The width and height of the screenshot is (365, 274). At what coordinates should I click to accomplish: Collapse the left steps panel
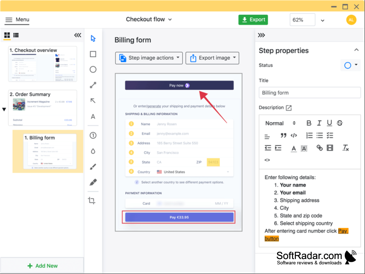(78, 35)
